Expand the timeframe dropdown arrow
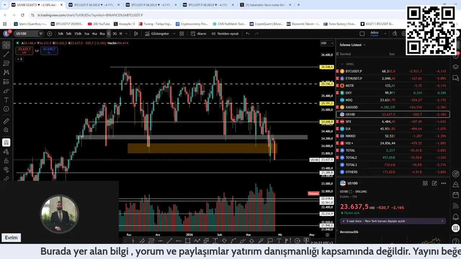This screenshot has width=461, height=259. pos(126,33)
